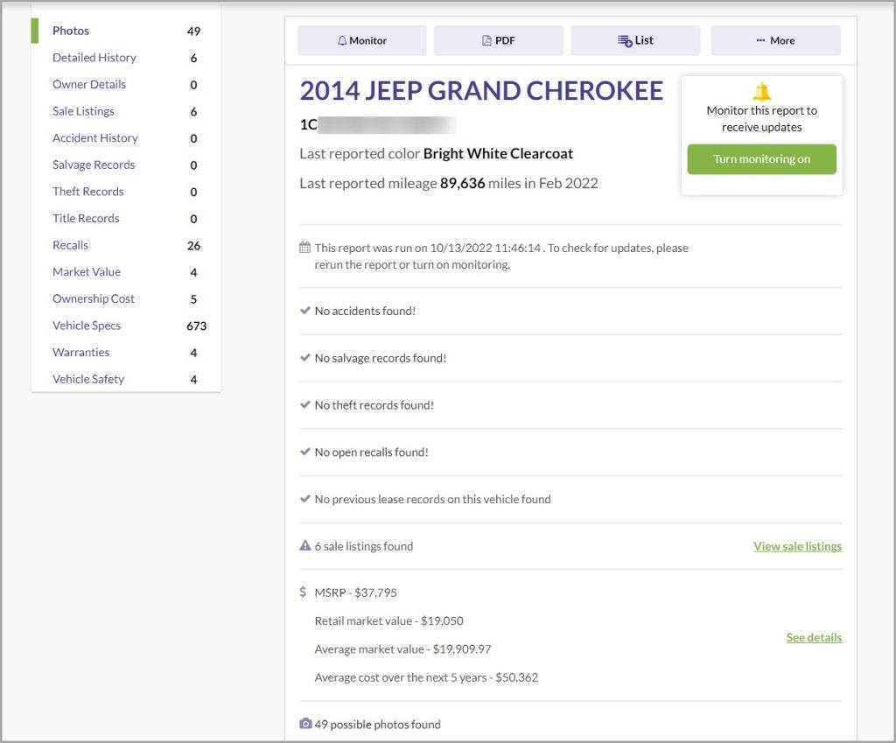Screen dimensions: 896x743
Task: Open the More options menu
Action: point(775,40)
